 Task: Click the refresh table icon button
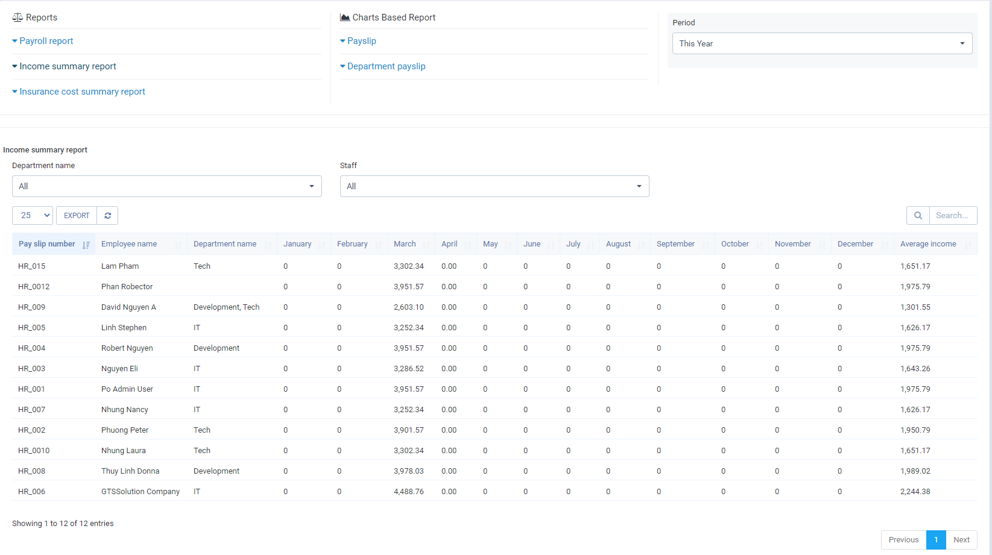[x=107, y=215]
